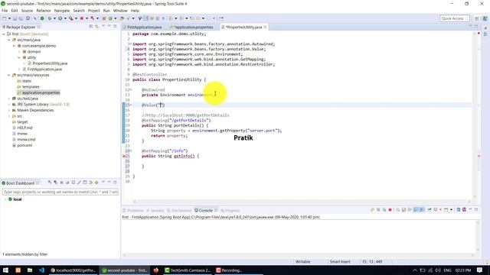The height and width of the screenshot is (275, 490).
Task: Switch to the Javadoc tab
Action: click(x=155, y=211)
